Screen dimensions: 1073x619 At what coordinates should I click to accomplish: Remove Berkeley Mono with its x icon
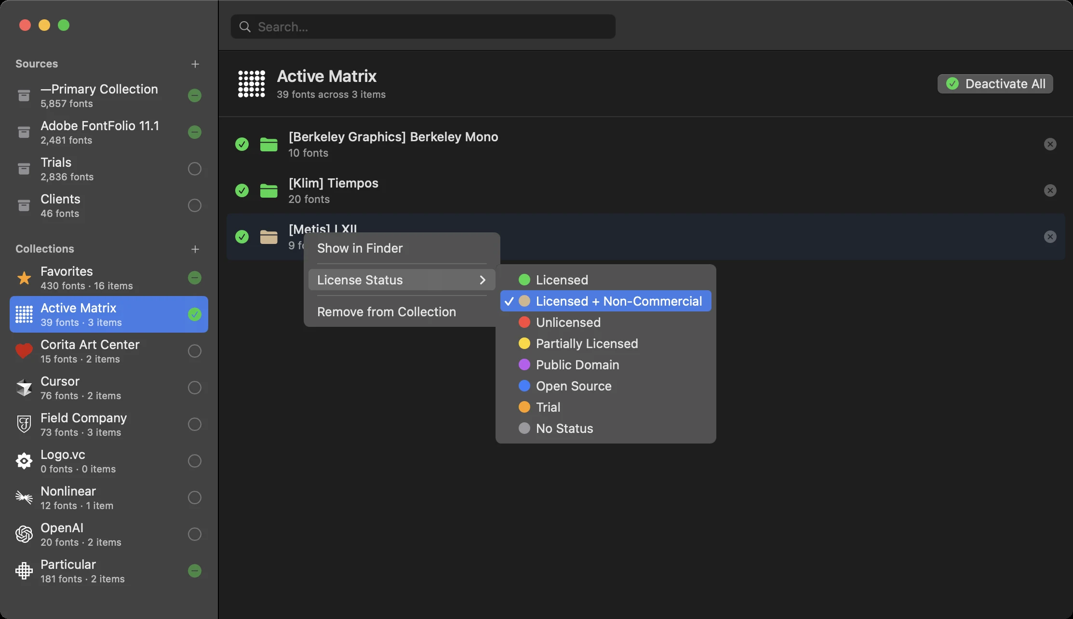click(x=1050, y=144)
